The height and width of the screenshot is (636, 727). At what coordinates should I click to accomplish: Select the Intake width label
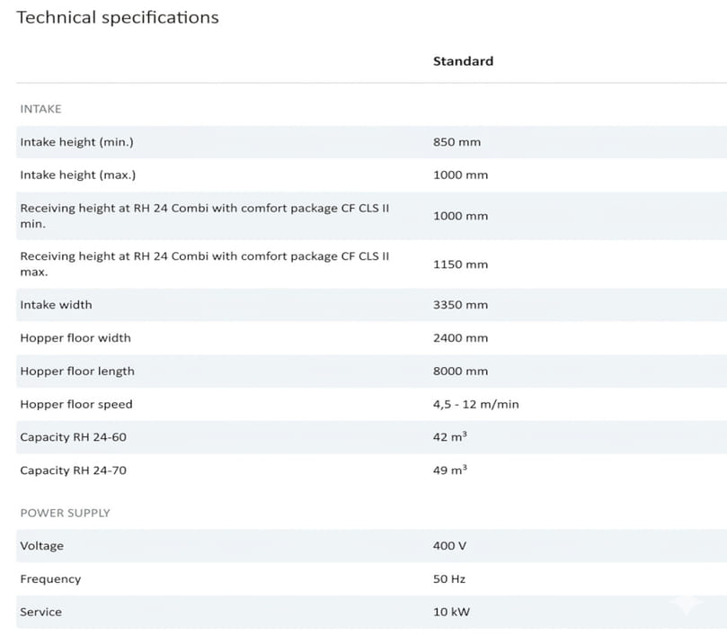(x=56, y=305)
